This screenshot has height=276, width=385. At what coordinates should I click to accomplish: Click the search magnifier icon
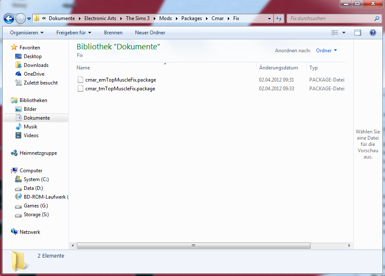[377, 18]
